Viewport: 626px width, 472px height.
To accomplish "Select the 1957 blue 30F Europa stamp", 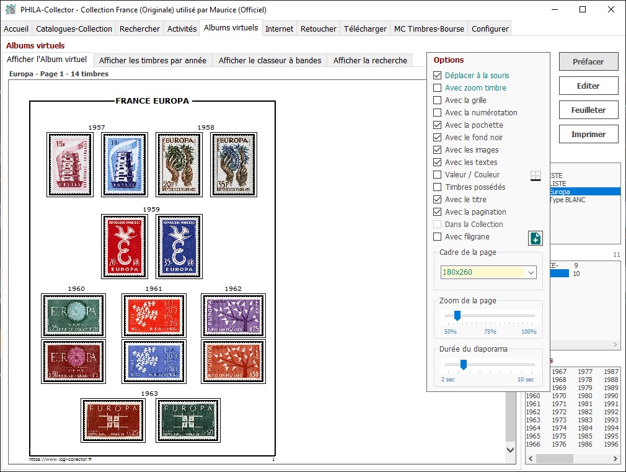I will pyautogui.click(x=125, y=164).
